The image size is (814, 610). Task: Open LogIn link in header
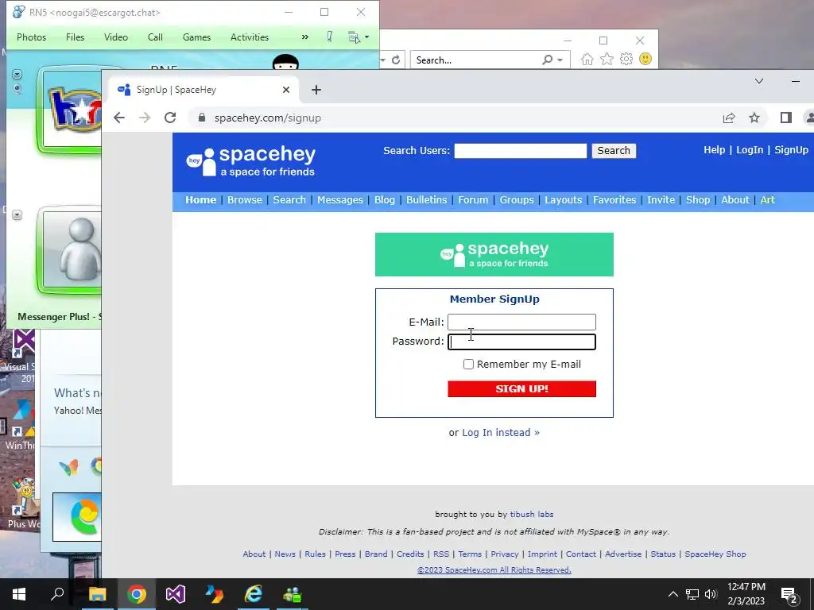(750, 150)
